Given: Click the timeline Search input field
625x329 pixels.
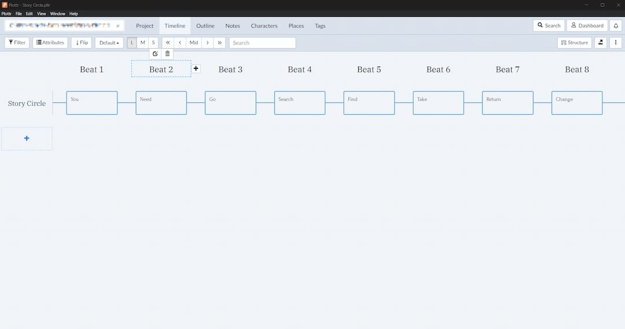Looking at the screenshot, I should (262, 43).
